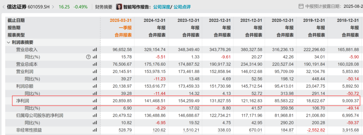Click net profit value 20,859.85
Image resolution: width=363 pixels, height=135 pixels.
tap(123, 101)
